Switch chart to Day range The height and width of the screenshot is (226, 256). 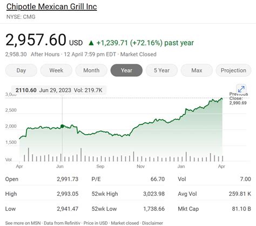(x=21, y=70)
